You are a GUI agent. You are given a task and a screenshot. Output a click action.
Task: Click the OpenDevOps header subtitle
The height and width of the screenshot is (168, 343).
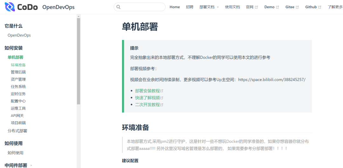58,7
